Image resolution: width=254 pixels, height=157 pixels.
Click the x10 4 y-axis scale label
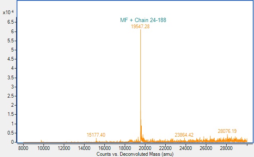click(x=8, y=12)
